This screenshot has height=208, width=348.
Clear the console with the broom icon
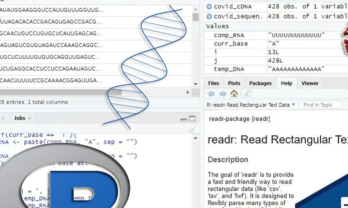tap(194, 129)
